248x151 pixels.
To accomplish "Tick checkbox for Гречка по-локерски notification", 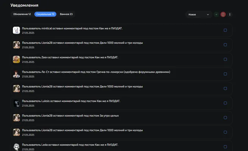I will (225, 74).
